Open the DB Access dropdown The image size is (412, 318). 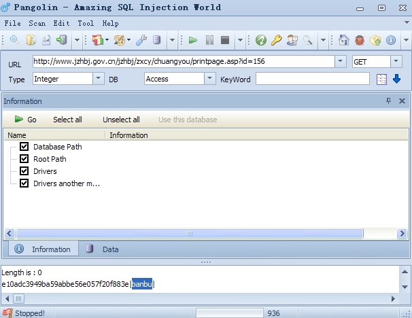(x=209, y=78)
